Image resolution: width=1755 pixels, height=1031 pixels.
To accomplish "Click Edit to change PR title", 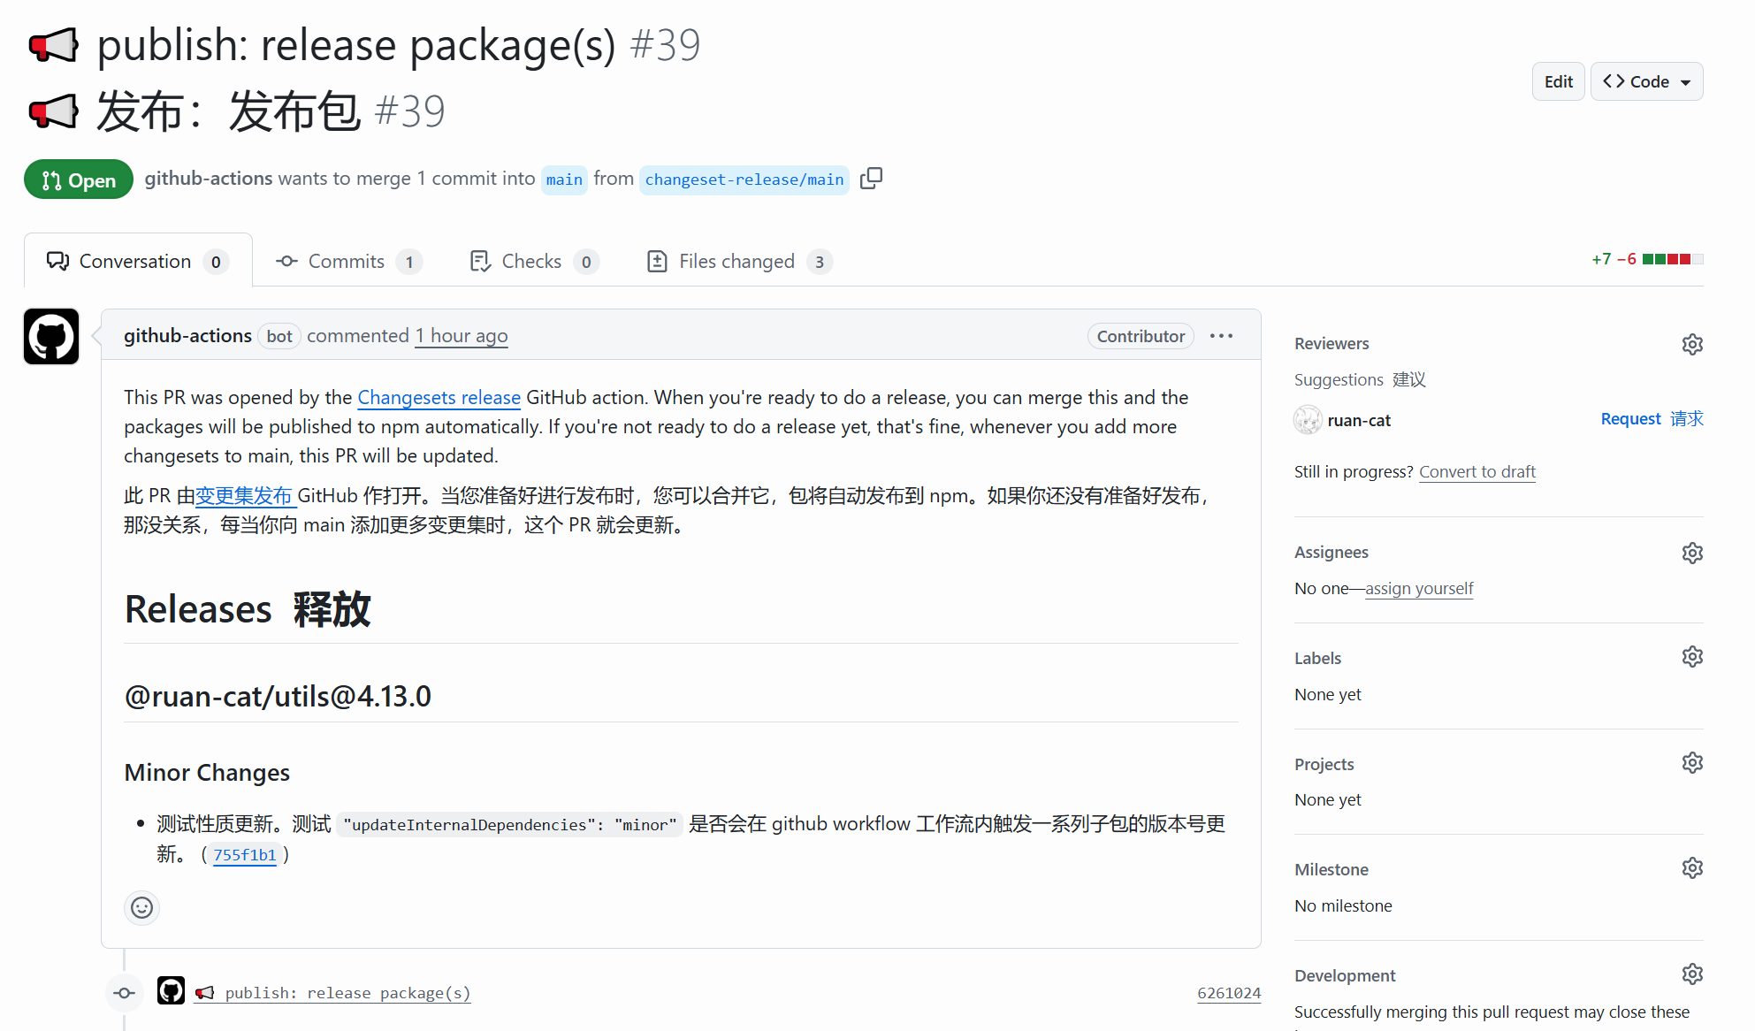I will click(x=1558, y=81).
